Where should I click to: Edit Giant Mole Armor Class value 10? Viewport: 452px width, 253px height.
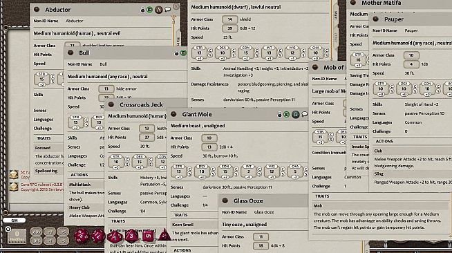click(x=209, y=138)
